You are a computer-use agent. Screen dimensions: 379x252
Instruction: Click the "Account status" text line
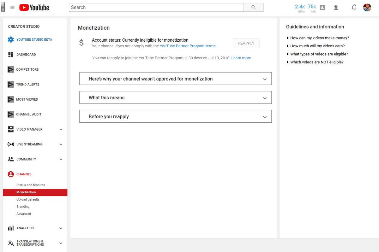pyautogui.click(x=140, y=40)
